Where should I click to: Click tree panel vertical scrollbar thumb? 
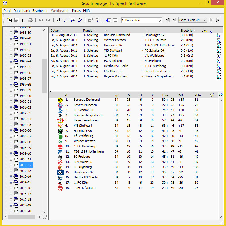click(44, 76)
